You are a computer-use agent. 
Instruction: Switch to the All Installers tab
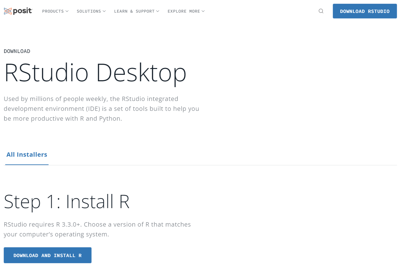point(27,155)
